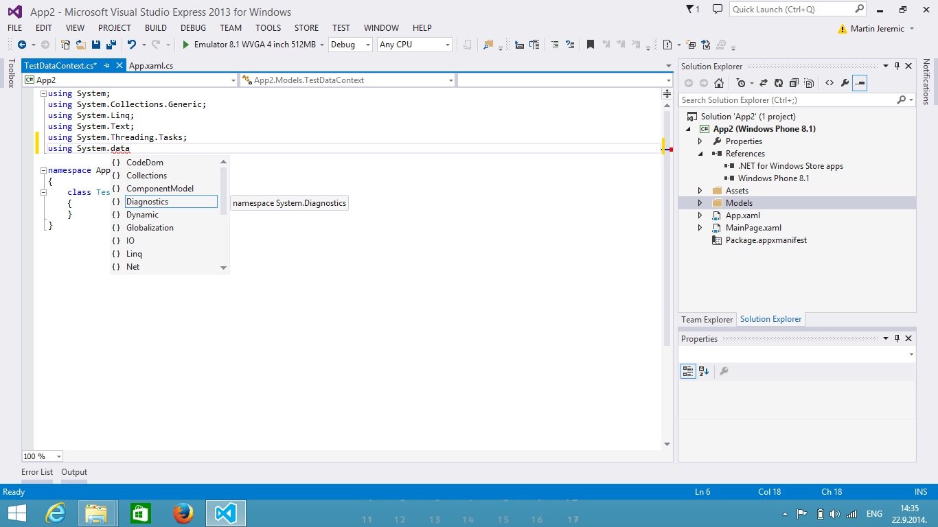This screenshot has width=938, height=527.
Task: Pin the TestDataContext.cs tab
Action: pos(106,66)
